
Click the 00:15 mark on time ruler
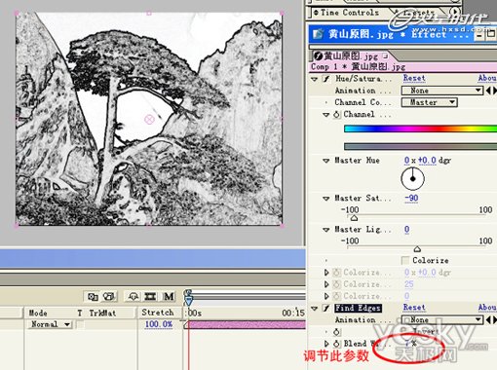click(x=293, y=313)
